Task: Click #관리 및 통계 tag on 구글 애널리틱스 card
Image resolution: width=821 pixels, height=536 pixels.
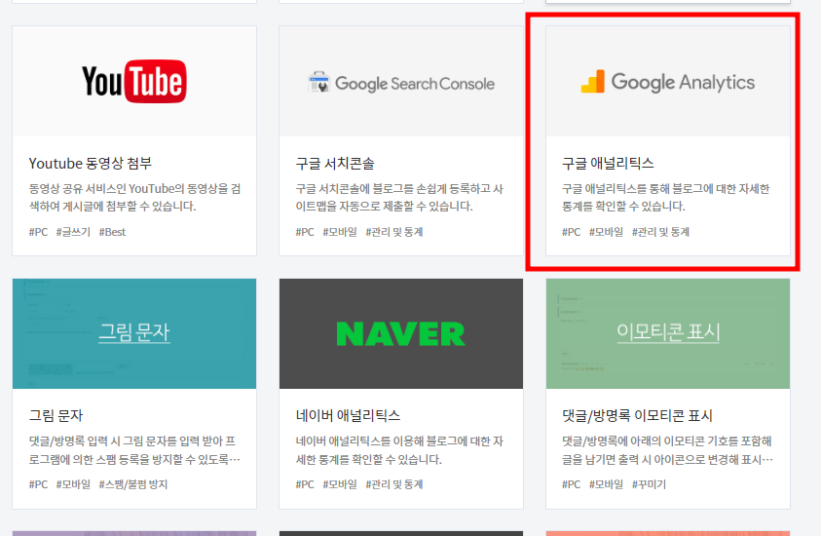Action: 660,232
